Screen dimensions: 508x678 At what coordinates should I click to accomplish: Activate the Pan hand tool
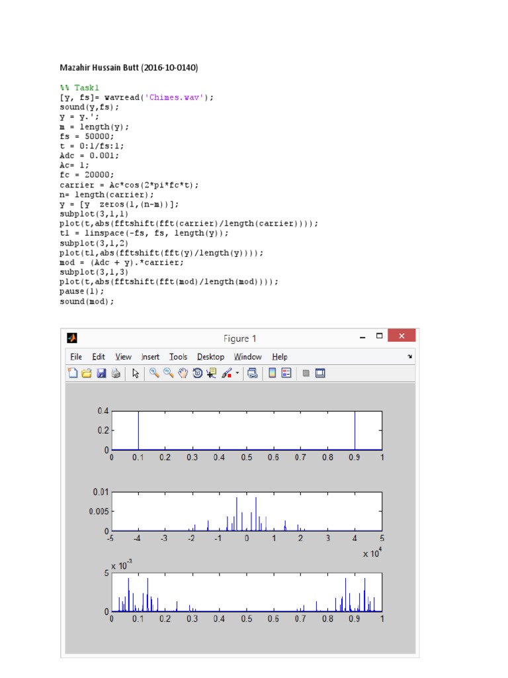183,373
